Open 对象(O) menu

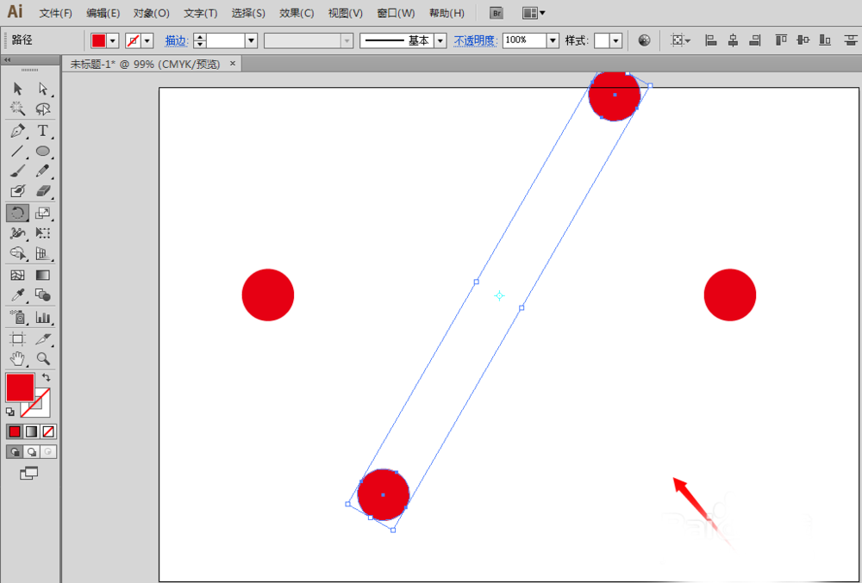[x=151, y=13]
